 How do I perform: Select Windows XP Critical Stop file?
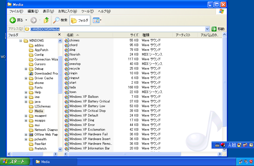point(87,111)
